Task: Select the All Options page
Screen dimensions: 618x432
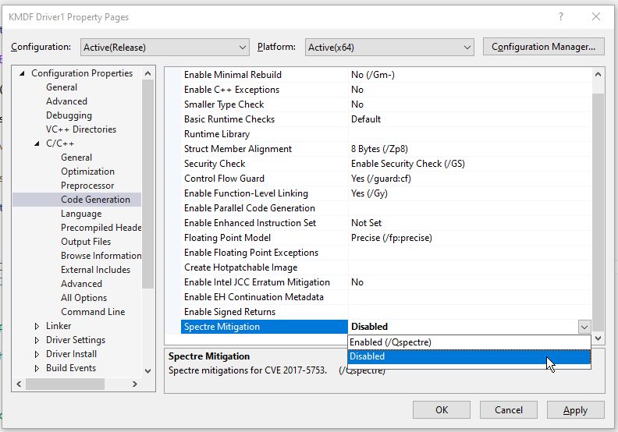Action: coord(84,298)
